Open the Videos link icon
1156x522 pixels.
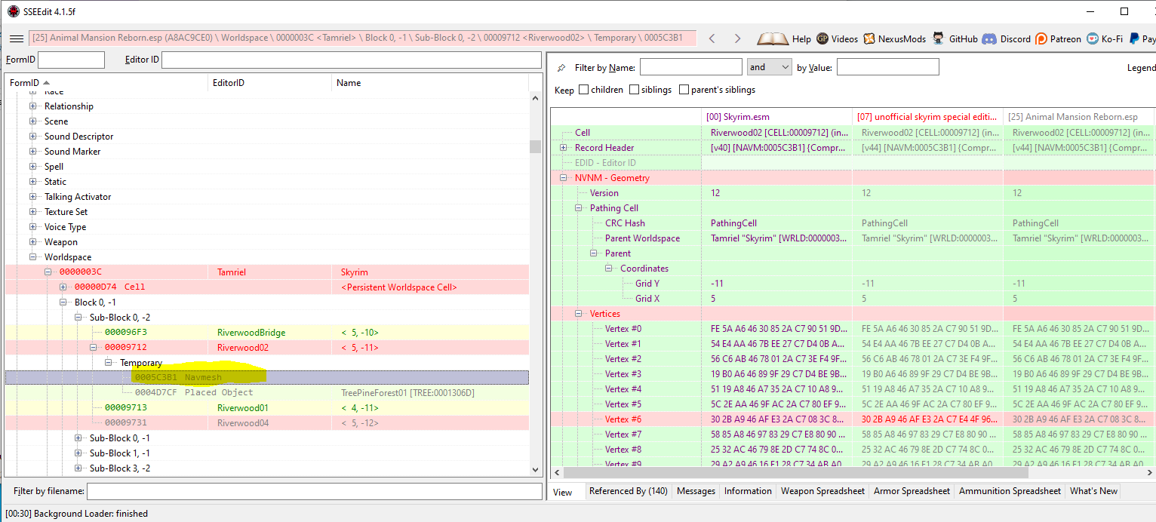[x=822, y=38]
